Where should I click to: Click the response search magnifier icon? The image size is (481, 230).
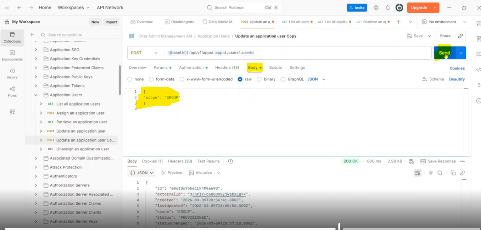[x=440, y=173]
